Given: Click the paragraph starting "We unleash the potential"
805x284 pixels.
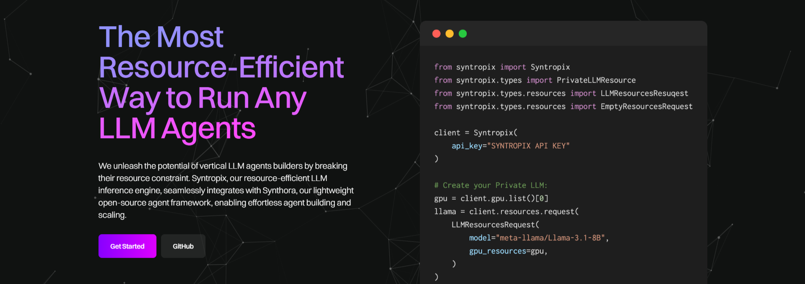Looking at the screenshot, I should click(x=226, y=190).
